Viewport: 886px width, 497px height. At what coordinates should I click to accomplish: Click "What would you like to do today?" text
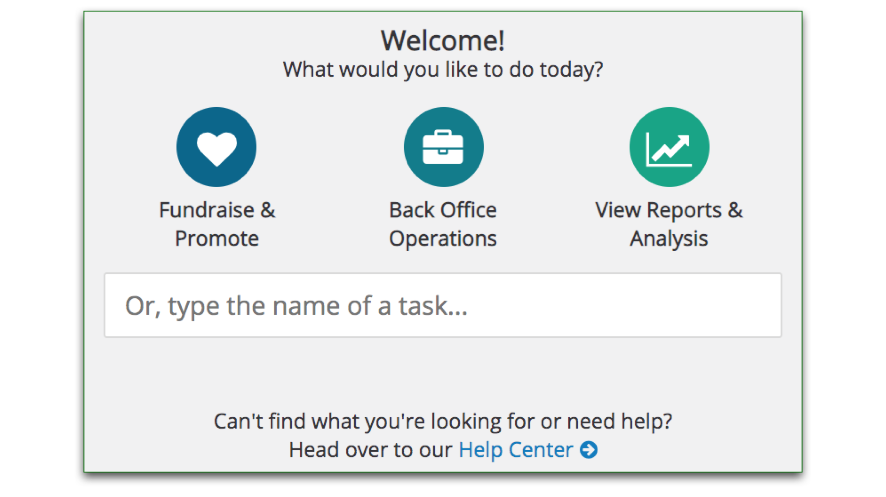pos(443,70)
